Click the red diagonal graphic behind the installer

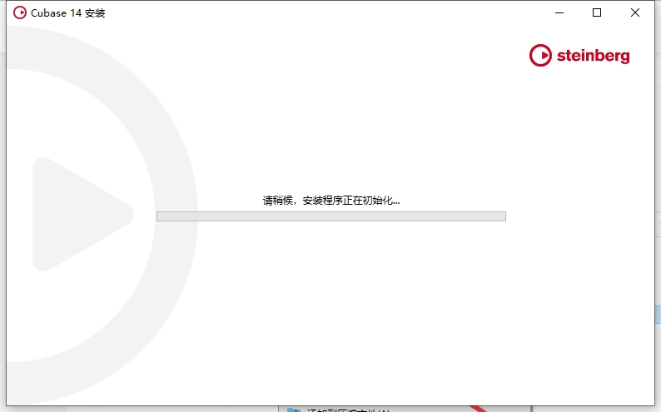pyautogui.click(x=479, y=409)
